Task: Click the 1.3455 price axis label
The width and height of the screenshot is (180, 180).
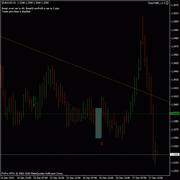Action: pos(175,63)
